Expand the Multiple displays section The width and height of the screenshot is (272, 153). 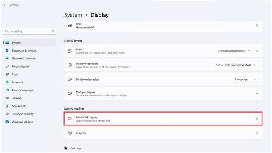(257, 93)
